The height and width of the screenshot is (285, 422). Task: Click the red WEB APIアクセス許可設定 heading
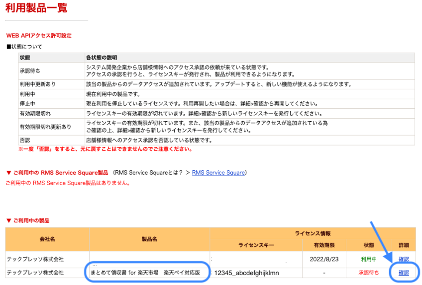pyautogui.click(x=39, y=36)
